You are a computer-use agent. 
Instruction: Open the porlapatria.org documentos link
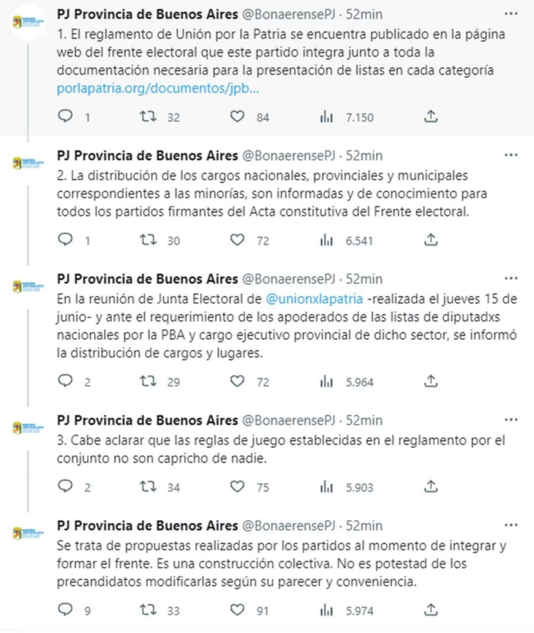click(157, 89)
